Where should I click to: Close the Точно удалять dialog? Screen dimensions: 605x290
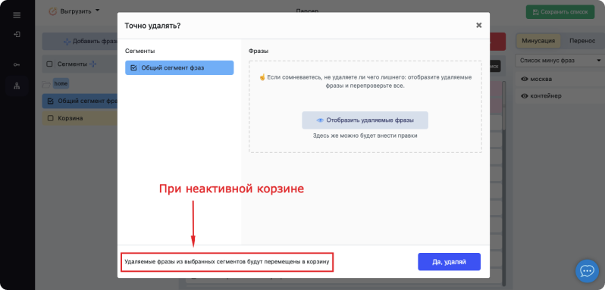(x=479, y=25)
